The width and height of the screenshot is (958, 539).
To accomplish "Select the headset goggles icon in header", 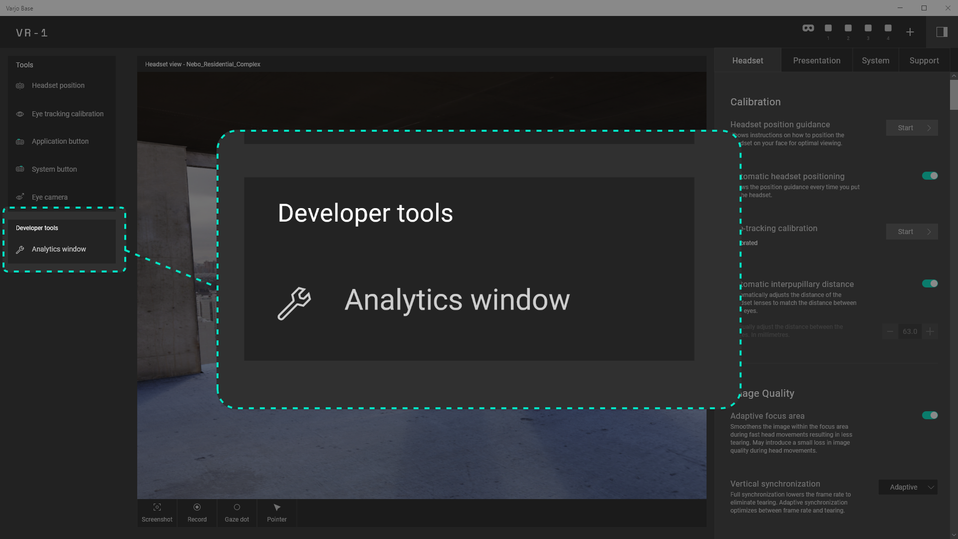I will pos(808,28).
